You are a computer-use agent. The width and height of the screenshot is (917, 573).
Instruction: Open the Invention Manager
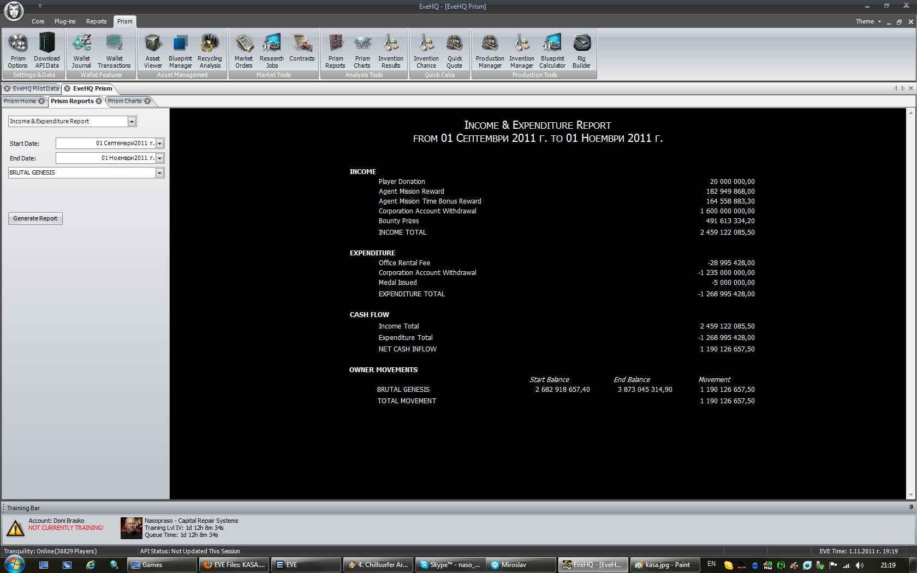522,50
